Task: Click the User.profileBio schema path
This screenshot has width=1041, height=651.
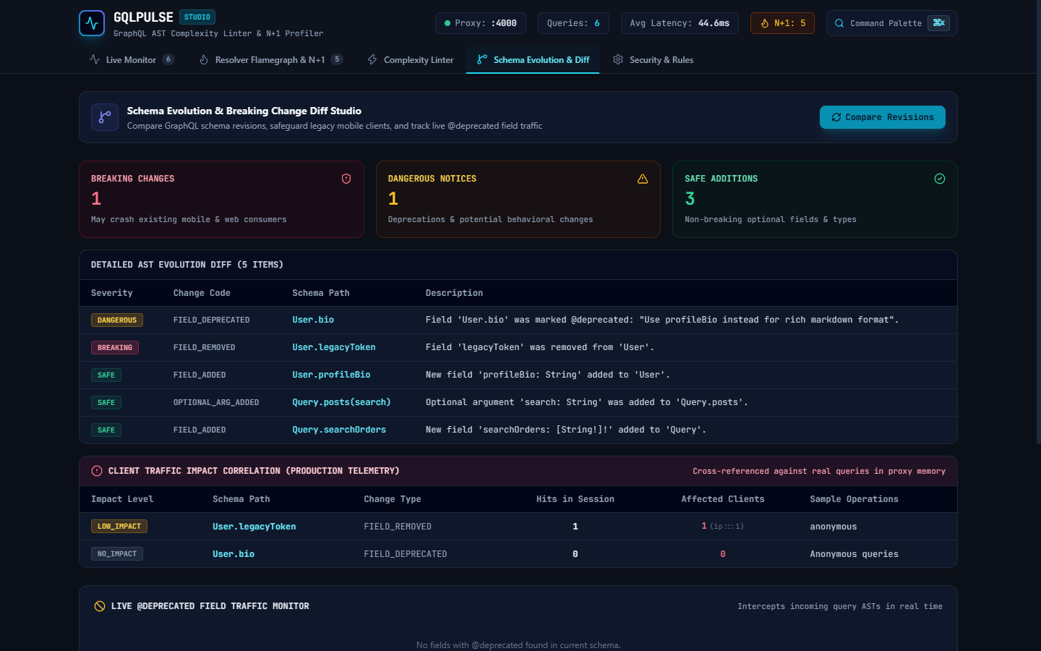Action: [x=331, y=375]
